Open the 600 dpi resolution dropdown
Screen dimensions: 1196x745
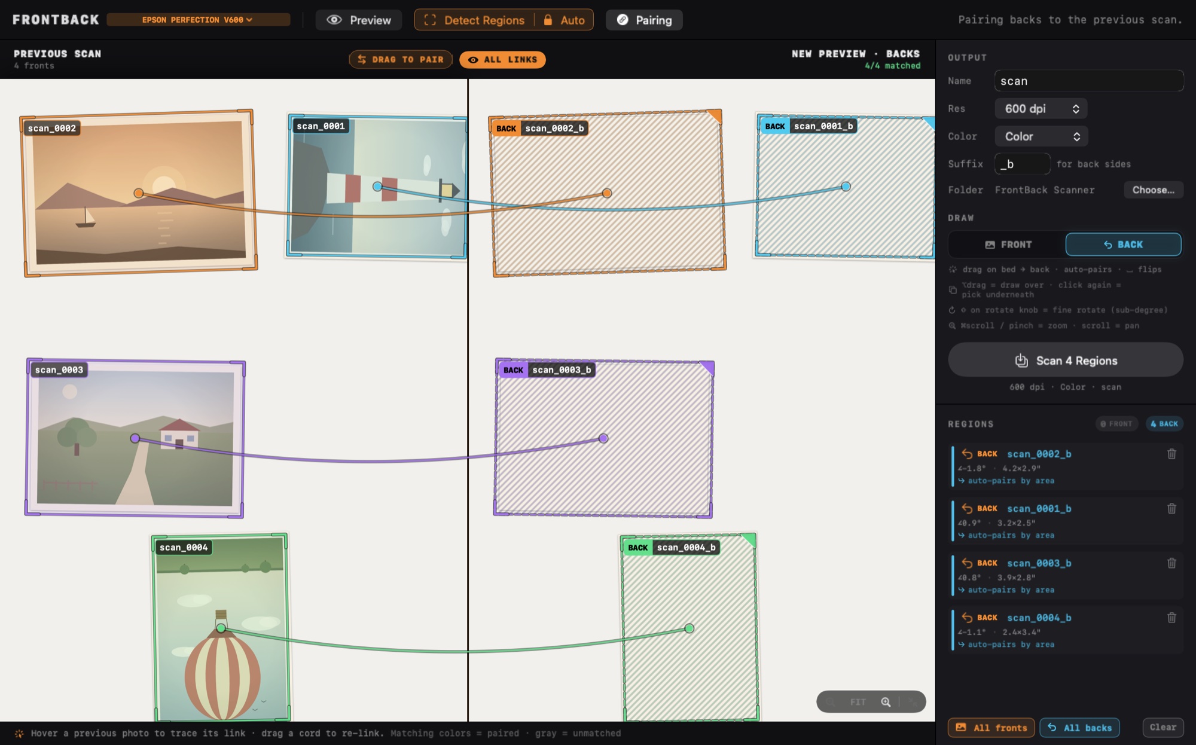1041,109
